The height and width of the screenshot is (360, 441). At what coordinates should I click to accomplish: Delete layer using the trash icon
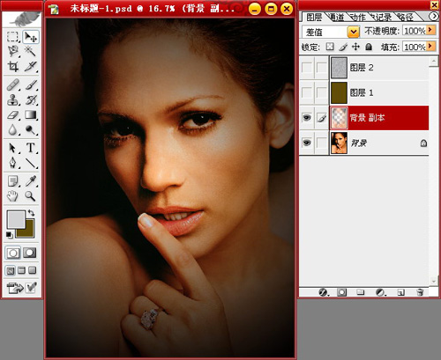[x=420, y=292]
